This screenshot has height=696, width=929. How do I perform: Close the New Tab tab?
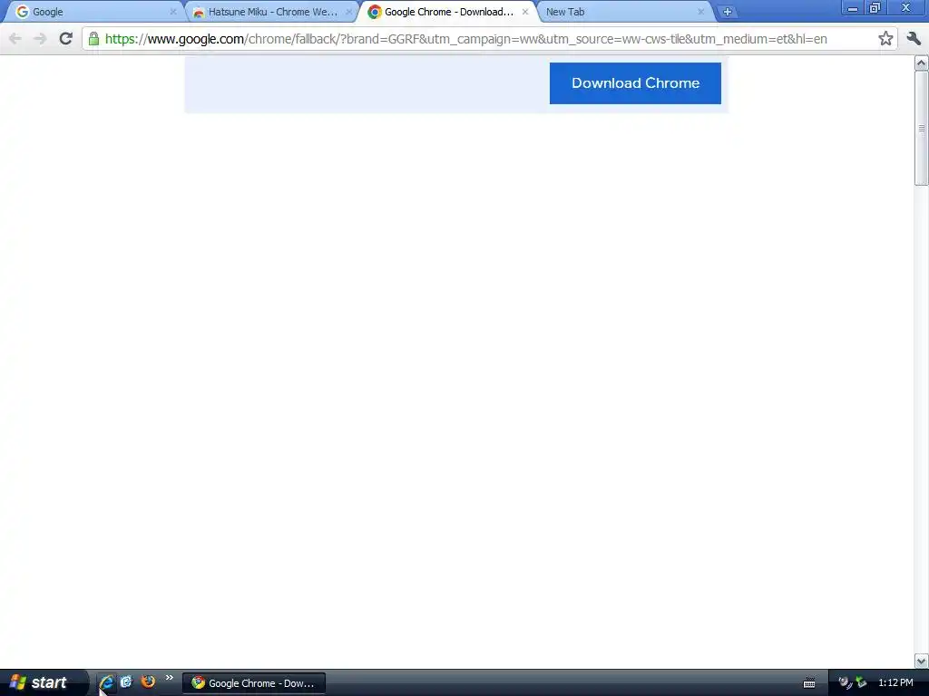(701, 12)
